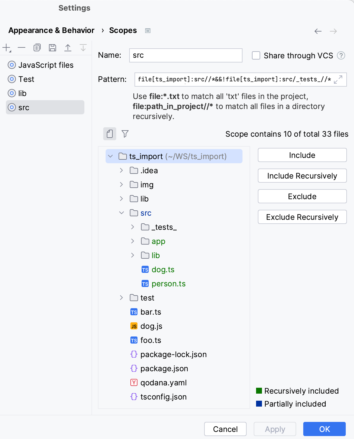The width and height of the screenshot is (354, 439).
Task: Navigate to Appearance & Behavior breadcrumb
Action: tap(51, 30)
